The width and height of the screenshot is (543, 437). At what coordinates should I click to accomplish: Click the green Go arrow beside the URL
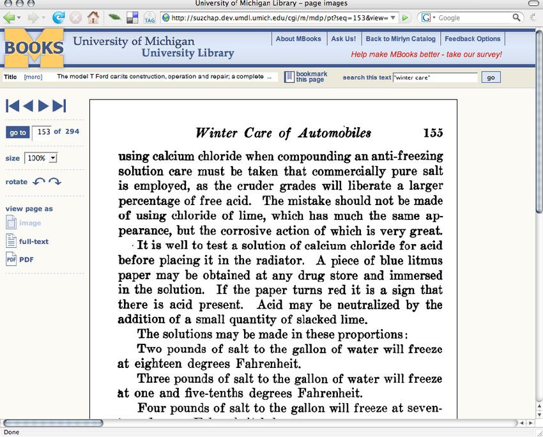click(405, 18)
